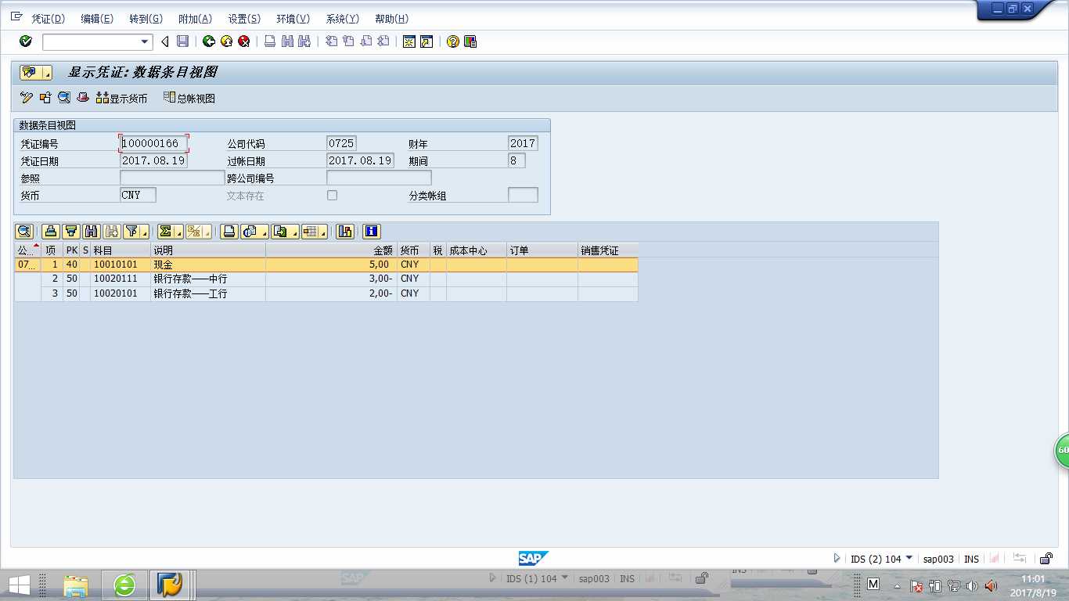Open the Customize local layout icon
Screen dimensions: 1069x601
[470, 41]
